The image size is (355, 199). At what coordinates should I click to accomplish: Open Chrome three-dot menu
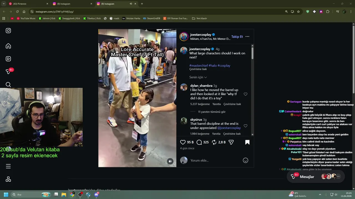[x=351, y=12]
